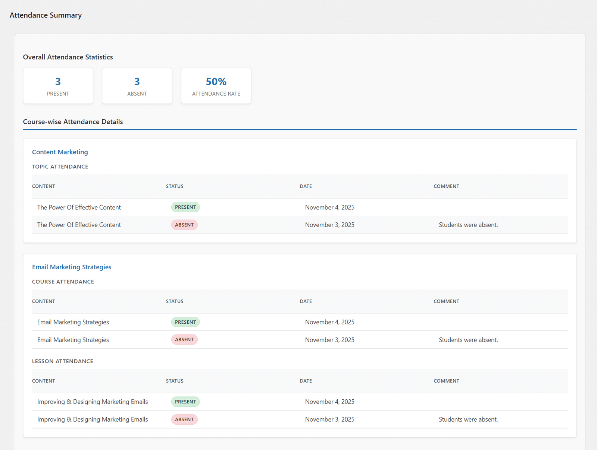Click Improving & Designing Marketing Emails absent row

coord(300,419)
